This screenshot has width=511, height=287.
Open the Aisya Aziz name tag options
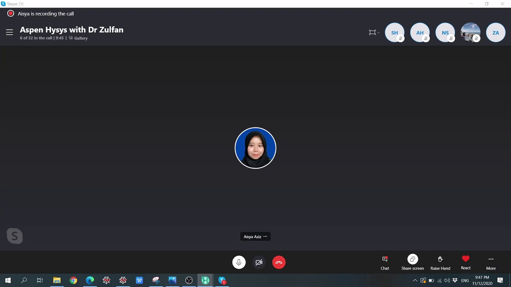click(265, 237)
